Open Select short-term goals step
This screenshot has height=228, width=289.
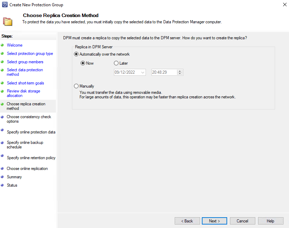pos(25,83)
